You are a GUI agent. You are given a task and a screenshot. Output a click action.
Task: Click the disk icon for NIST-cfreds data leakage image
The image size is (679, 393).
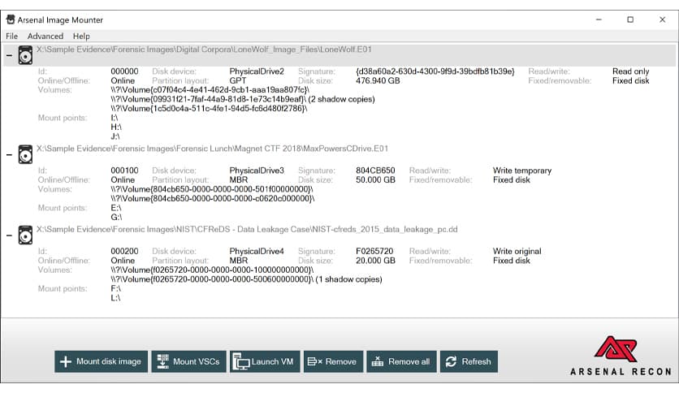(x=25, y=235)
